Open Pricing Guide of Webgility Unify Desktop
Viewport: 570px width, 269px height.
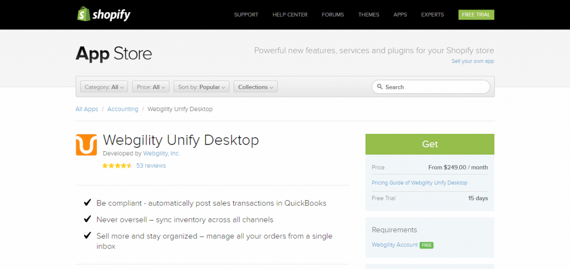coord(420,183)
